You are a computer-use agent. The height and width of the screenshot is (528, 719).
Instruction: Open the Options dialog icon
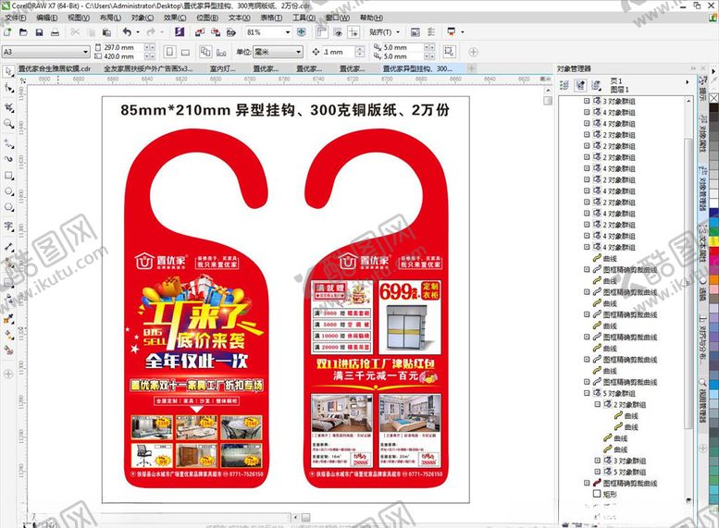coord(431,32)
